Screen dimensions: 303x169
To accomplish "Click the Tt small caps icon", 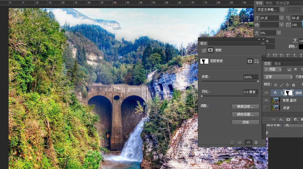I will 282,55.
